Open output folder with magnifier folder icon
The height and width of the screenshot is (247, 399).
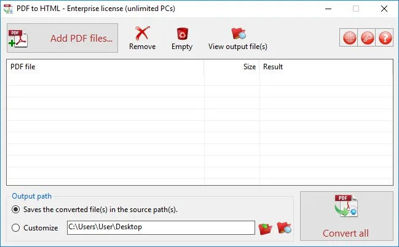(x=284, y=228)
